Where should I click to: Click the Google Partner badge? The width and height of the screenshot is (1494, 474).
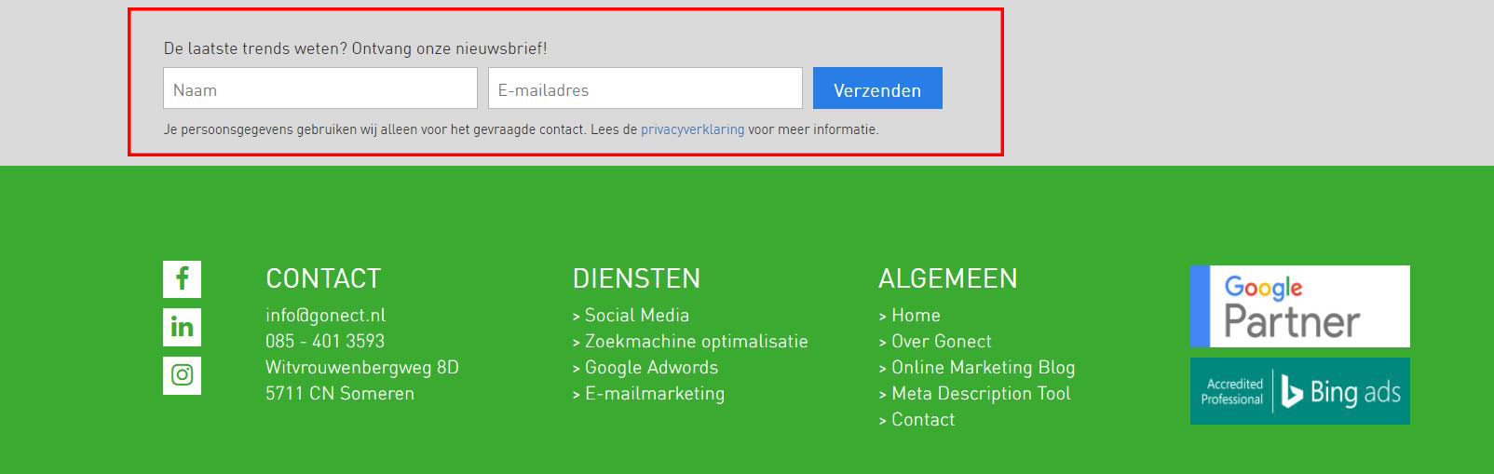1299,306
